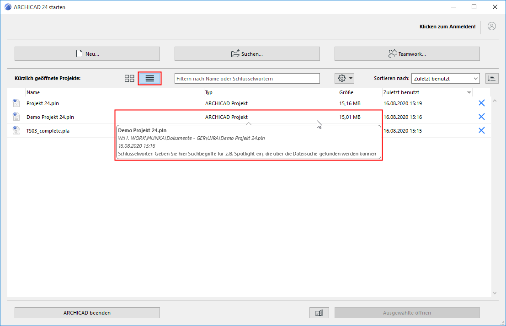Click 'Klicken zum Anmelden!' sign-in link
Image resolution: width=506 pixels, height=326 pixels.
(447, 27)
